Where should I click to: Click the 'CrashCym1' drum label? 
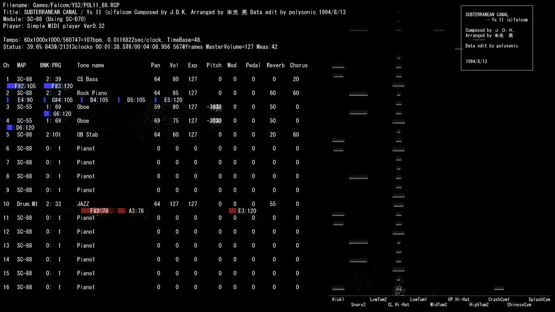[x=499, y=299]
